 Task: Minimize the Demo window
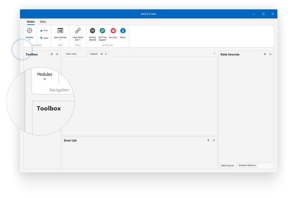coord(254,14)
